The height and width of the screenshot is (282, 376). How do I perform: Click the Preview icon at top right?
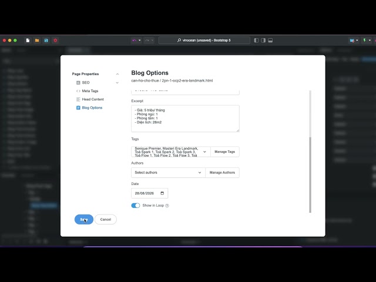coord(352,41)
